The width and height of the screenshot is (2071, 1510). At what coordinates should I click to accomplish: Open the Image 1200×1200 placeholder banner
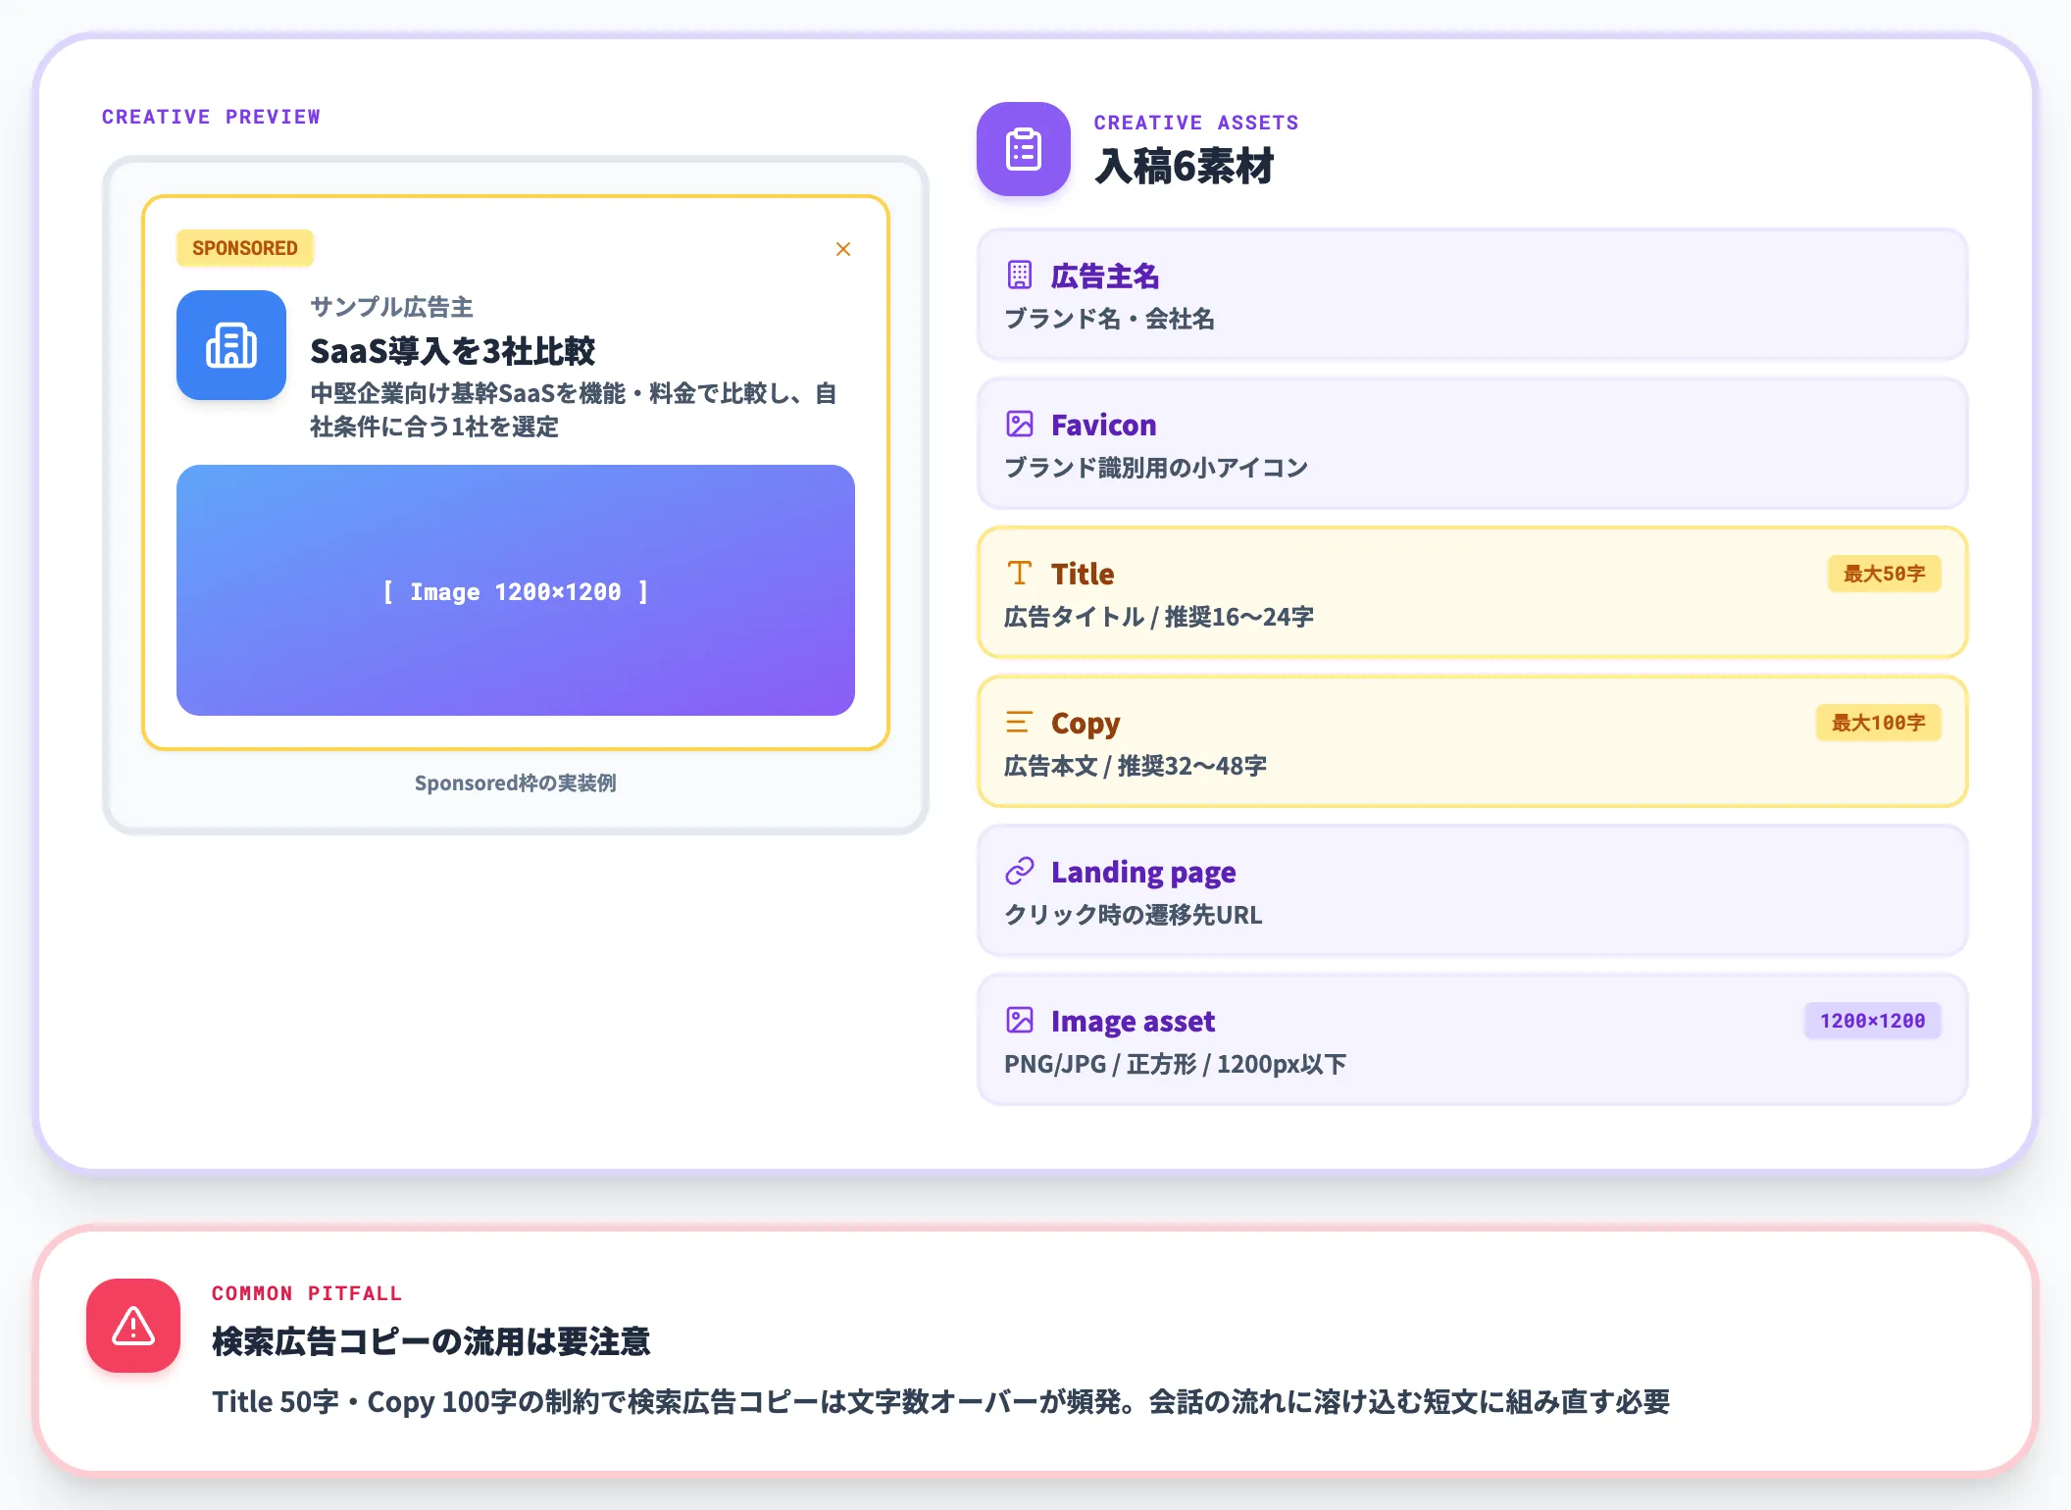[516, 590]
